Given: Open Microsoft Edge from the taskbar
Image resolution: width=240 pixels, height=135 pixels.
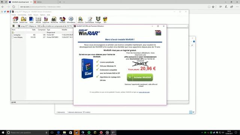Looking at the screenshot, I should pos(58,132).
